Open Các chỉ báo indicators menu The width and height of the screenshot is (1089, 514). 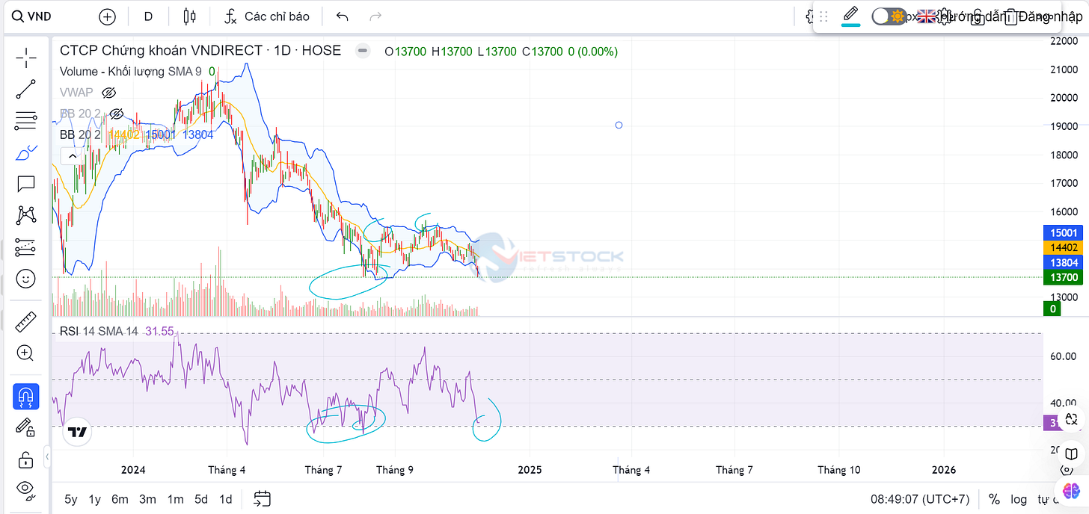[267, 16]
